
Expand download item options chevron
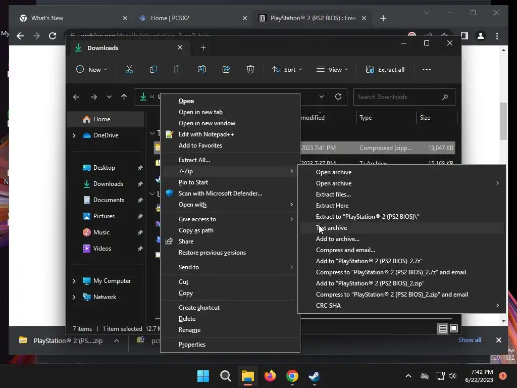point(117,341)
